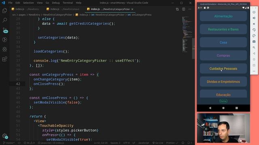
Task: Open the Run and Debug view
Action: click(x=4, y=39)
